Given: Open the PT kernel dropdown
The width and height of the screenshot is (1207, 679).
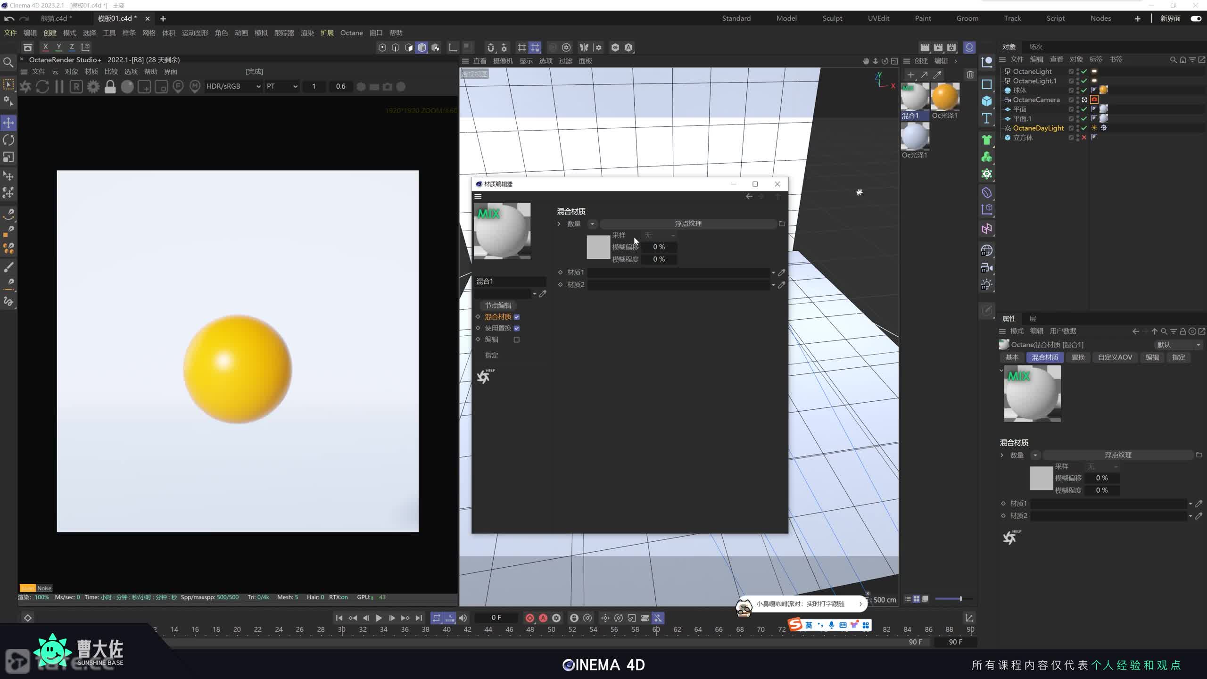Looking at the screenshot, I should pyautogui.click(x=282, y=86).
